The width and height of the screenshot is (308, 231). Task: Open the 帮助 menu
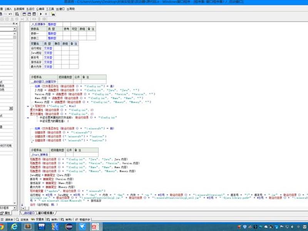[71, 9]
